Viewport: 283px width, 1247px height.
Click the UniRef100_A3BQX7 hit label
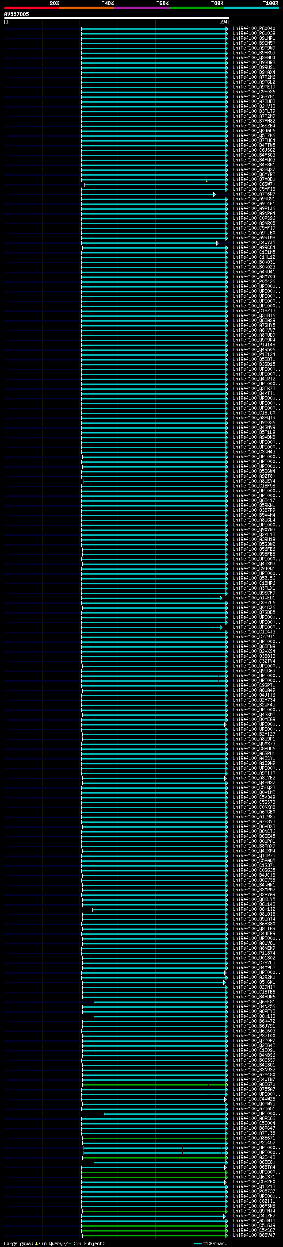(254, 170)
